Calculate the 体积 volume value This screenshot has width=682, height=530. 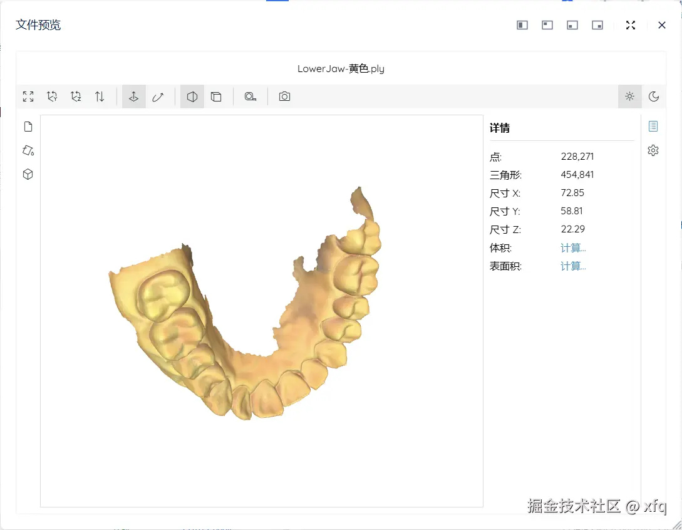[573, 248]
